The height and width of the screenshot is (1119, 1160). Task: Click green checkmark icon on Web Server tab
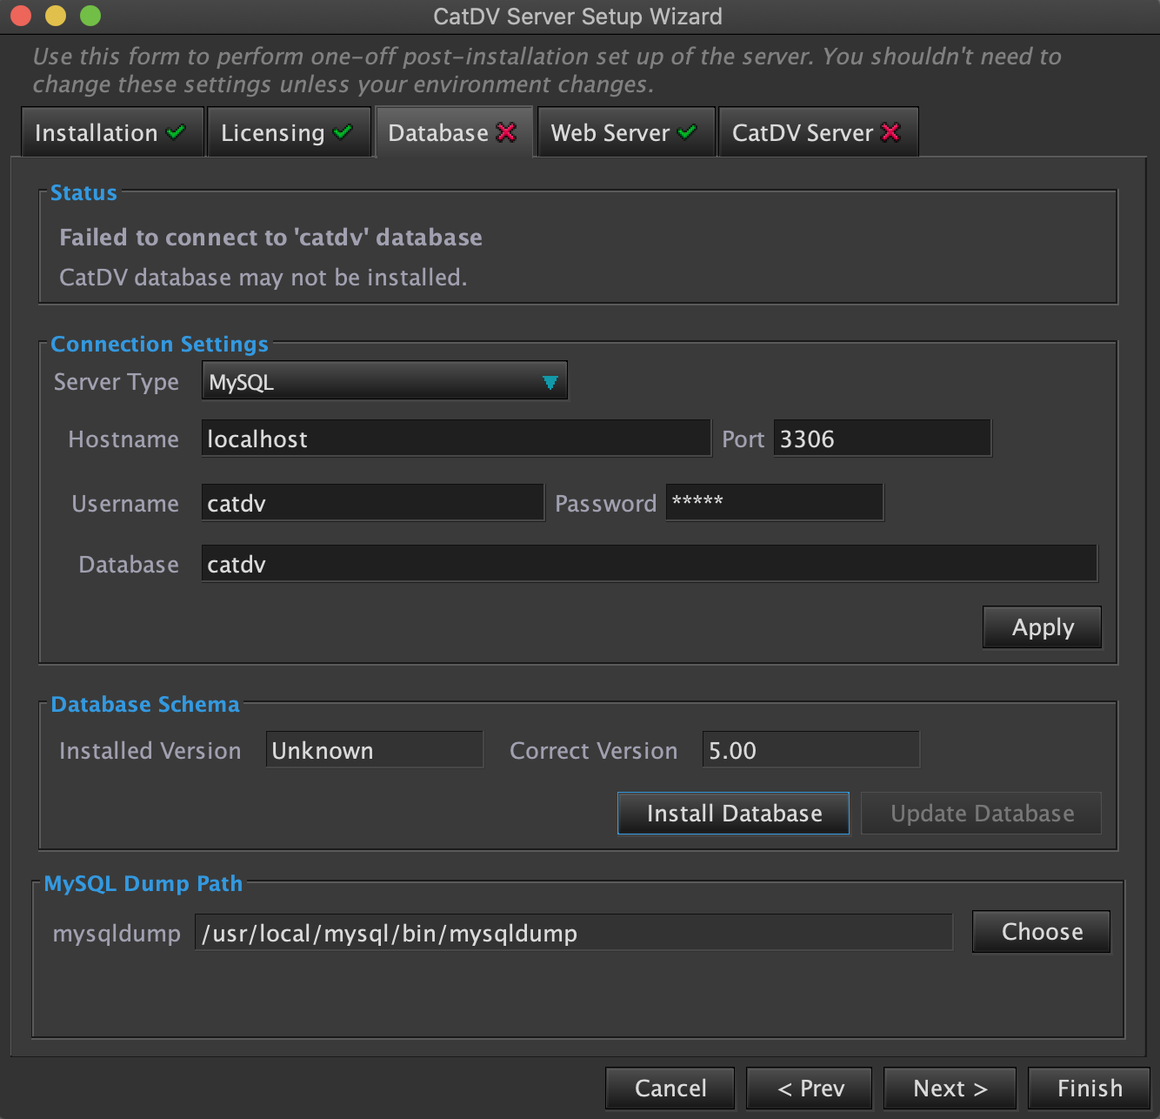(687, 132)
